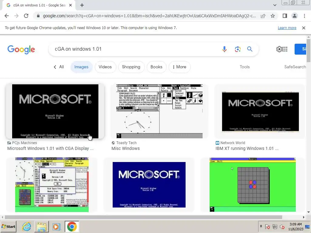Image resolution: width=311 pixels, height=233 pixels.
Task: Open the blue Microsoft logo thumbnail
Action: point(149,185)
